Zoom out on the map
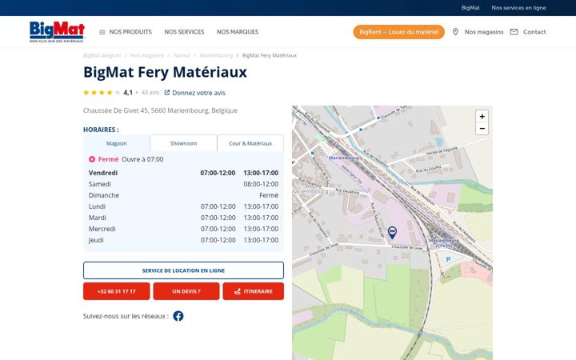Viewport: 576px width, 360px height. pos(482,129)
